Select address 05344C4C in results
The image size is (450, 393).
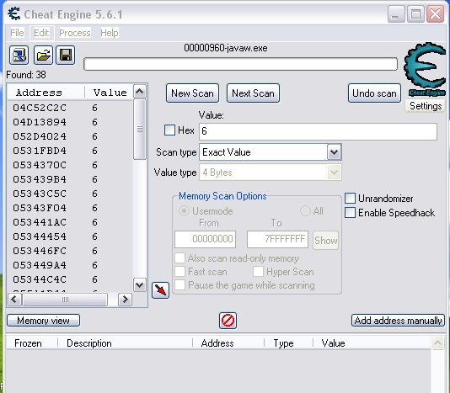(40, 279)
